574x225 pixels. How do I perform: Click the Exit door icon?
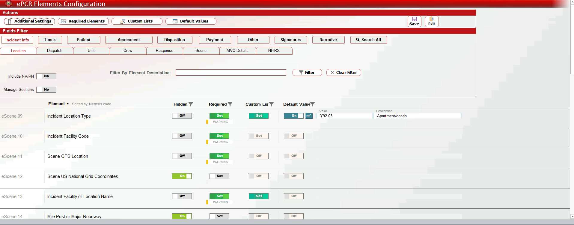432,19
